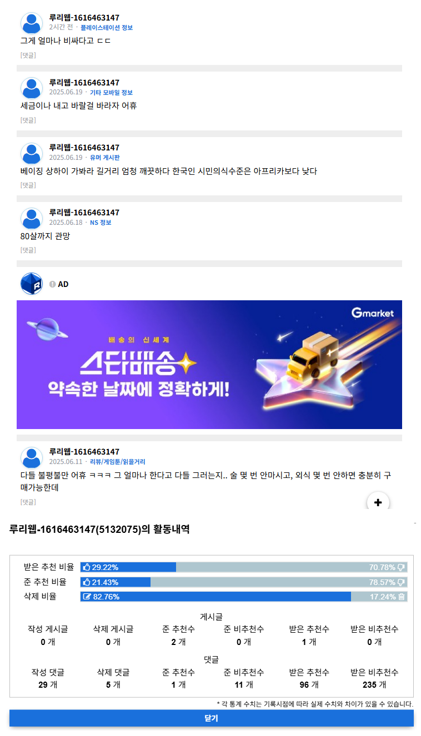The image size is (421, 736).
Task: Click the AD info exclamation icon
Action: 52,284
